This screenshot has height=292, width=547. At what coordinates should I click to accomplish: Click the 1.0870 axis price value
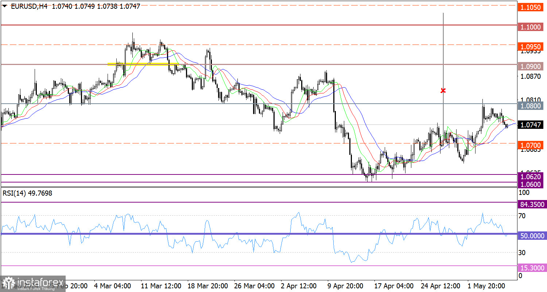[x=531, y=77]
